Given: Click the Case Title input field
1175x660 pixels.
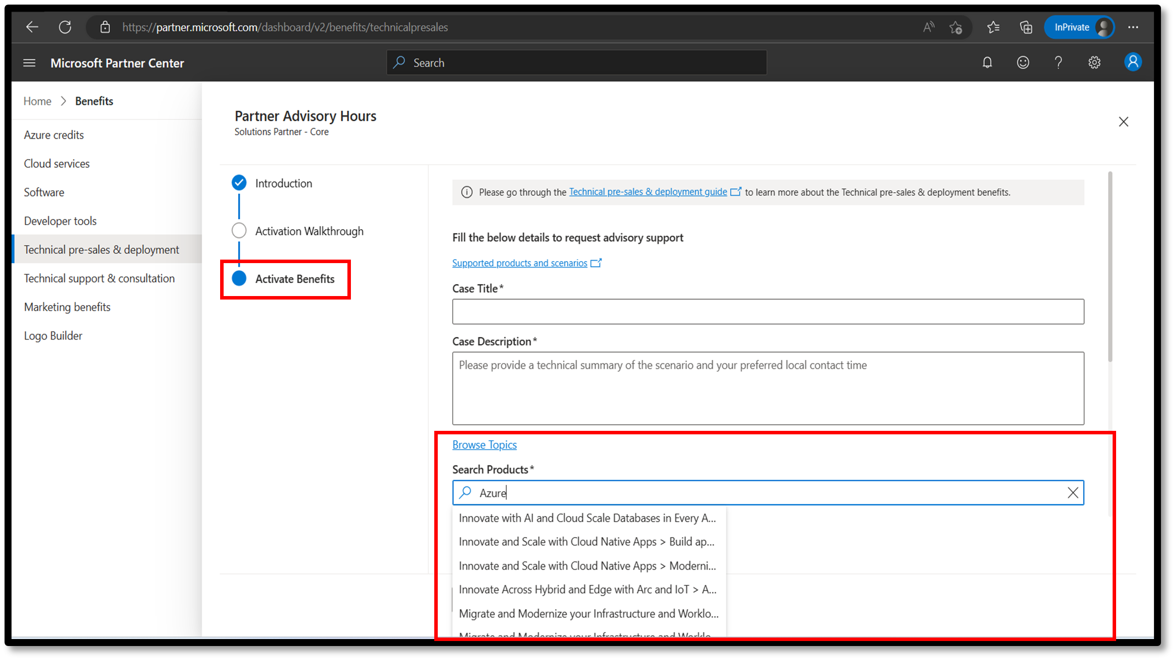Looking at the screenshot, I should (768, 312).
